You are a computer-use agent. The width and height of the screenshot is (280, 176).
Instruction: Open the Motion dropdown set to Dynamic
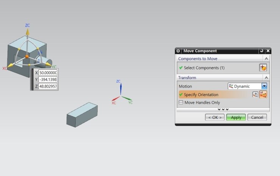(264, 86)
